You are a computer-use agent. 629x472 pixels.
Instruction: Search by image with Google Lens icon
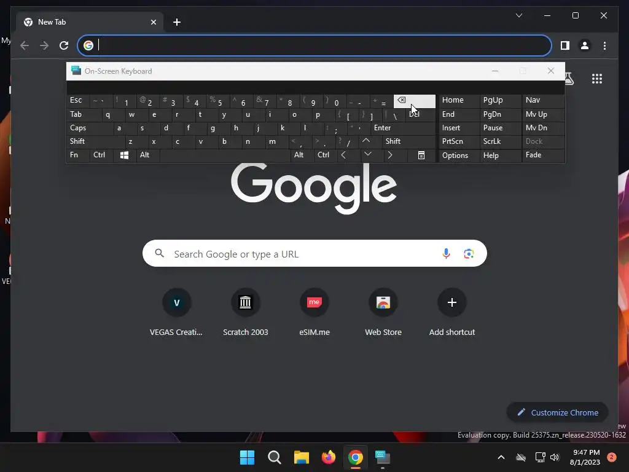tap(469, 254)
